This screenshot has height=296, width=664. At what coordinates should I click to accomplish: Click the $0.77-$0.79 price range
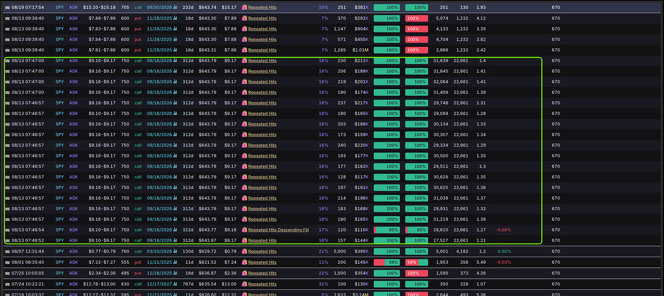(x=102, y=251)
